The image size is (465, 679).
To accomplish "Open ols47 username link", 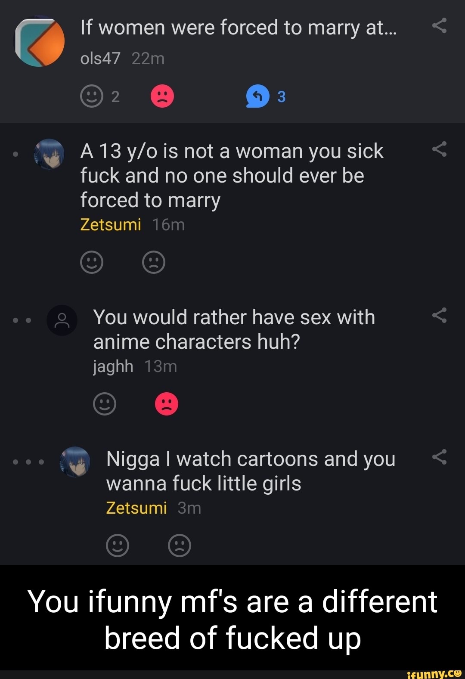I will [x=100, y=58].
